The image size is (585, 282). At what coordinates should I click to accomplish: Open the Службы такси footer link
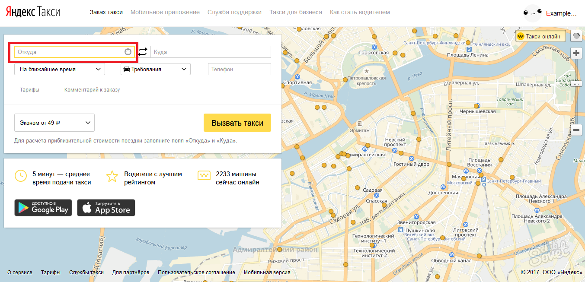86,272
